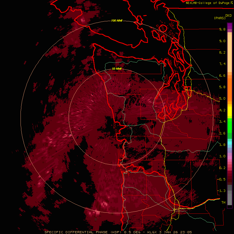Select the [PHAS] legend unit label
This screenshot has height=234, width=234.
[x=219, y=18]
